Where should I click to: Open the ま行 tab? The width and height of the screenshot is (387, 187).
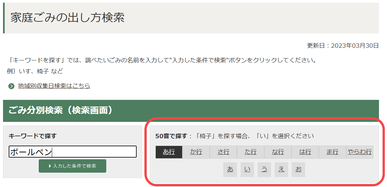click(332, 152)
